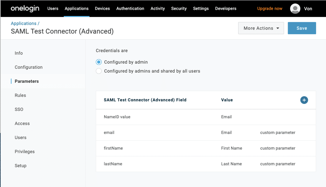Open the NameID value parameter row
Screen dimensions: 326x187
117,117
